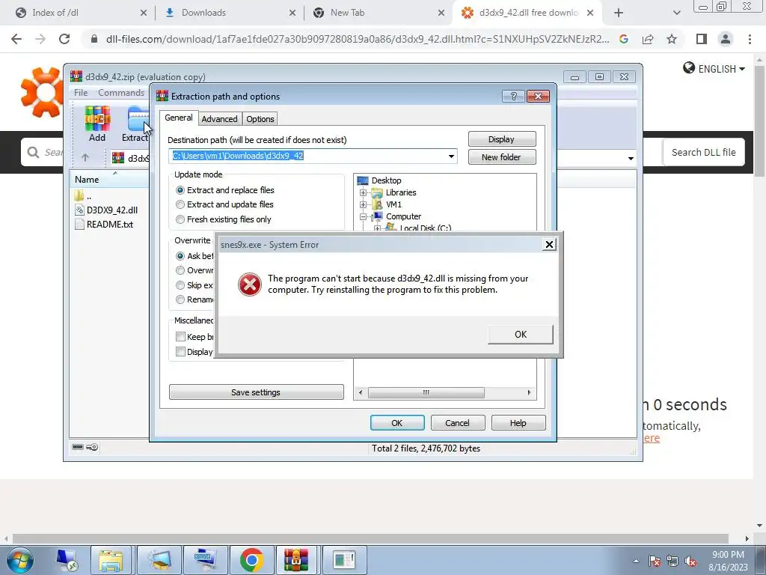
Task: Open the ENGLISH language dropdown
Action: point(722,69)
